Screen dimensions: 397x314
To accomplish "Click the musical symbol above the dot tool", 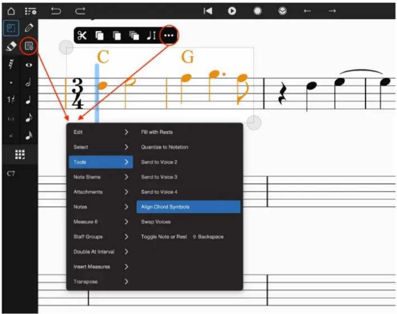I will point(11,64).
